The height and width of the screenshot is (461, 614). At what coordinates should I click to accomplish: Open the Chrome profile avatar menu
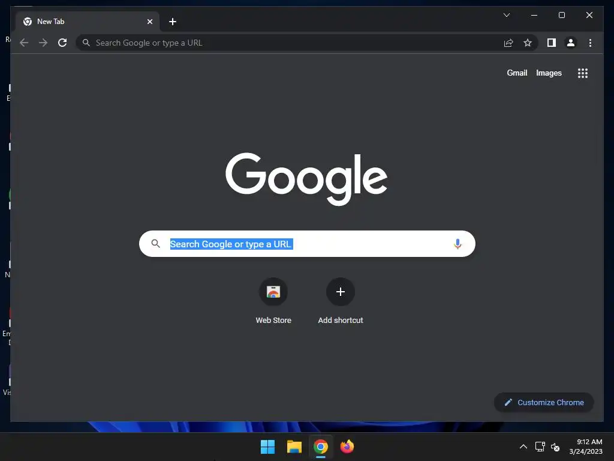point(571,43)
